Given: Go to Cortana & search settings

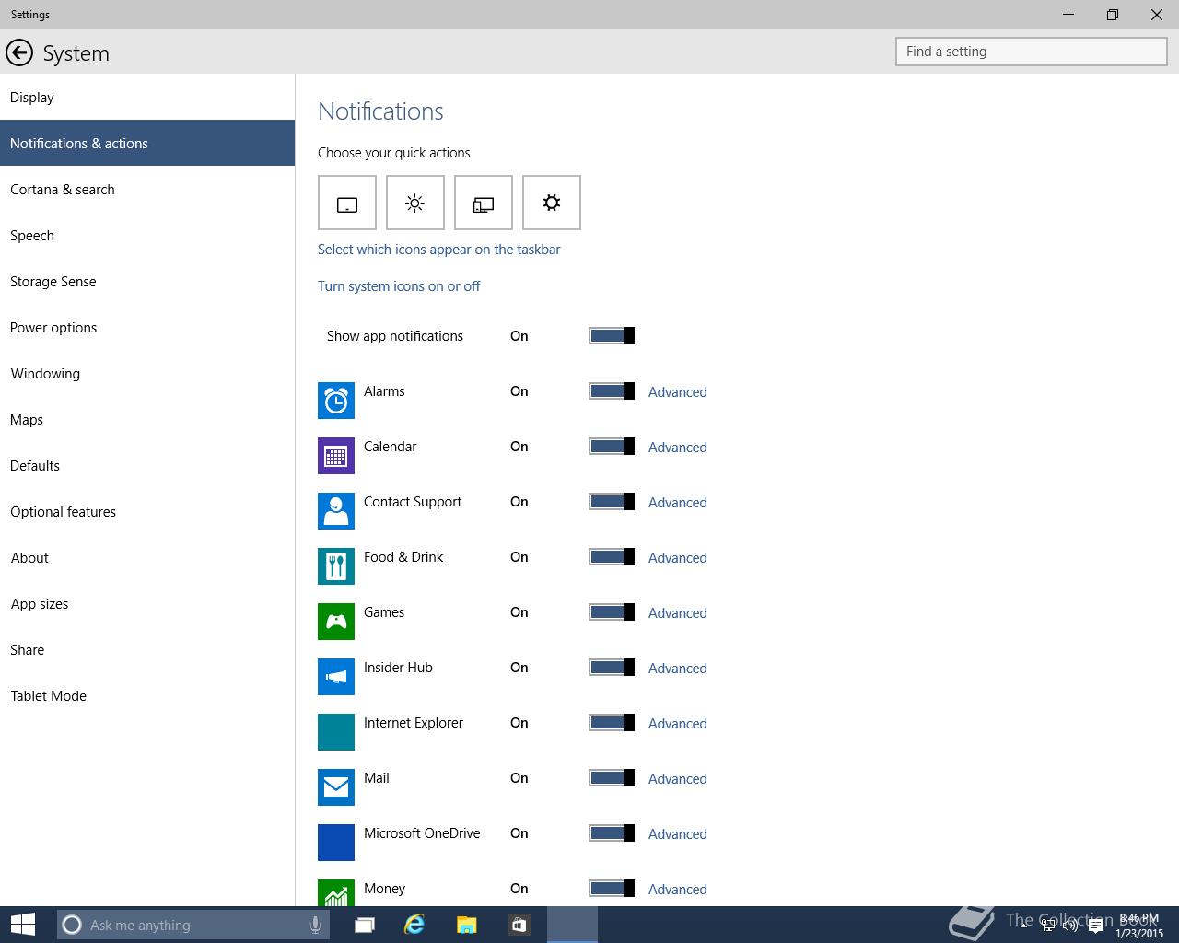Looking at the screenshot, I should (x=147, y=189).
